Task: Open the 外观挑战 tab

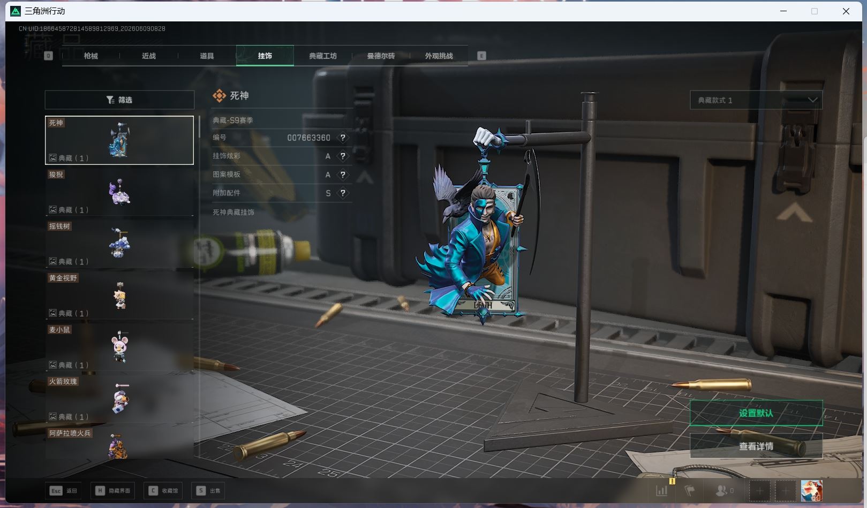Action: 439,56
